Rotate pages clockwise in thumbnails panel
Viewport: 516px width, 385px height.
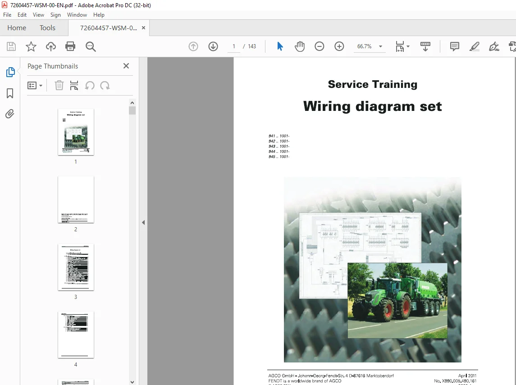pyautogui.click(x=105, y=86)
